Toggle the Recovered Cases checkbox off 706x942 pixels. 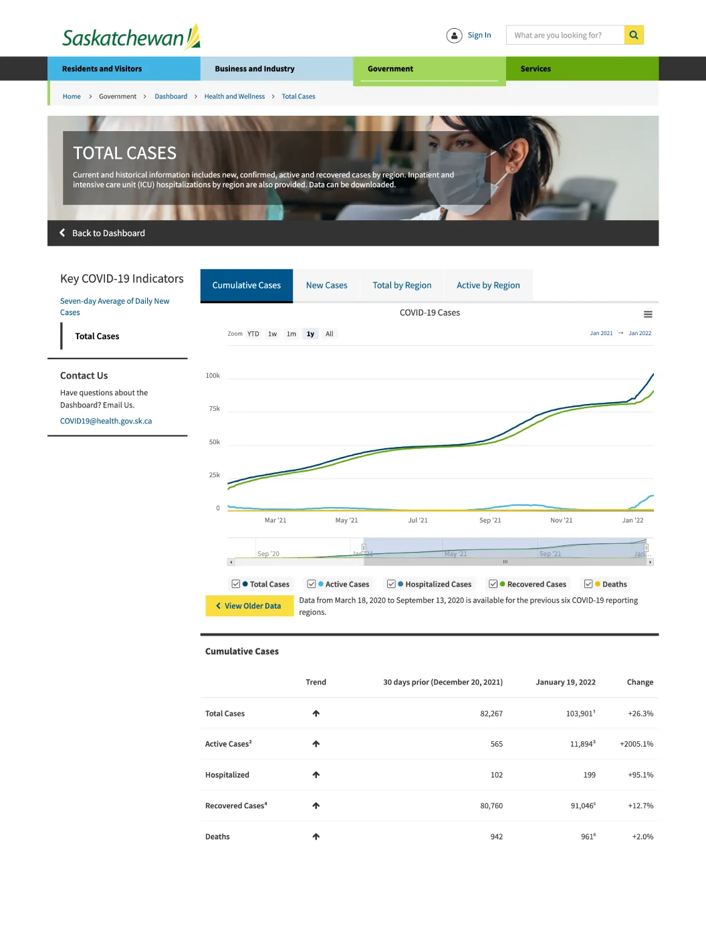pyautogui.click(x=493, y=583)
